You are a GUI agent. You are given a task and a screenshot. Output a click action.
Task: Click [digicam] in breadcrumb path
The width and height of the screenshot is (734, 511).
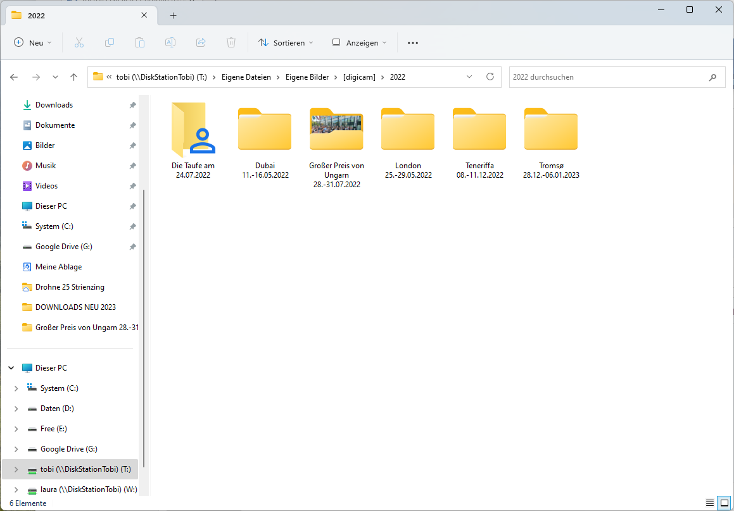tap(359, 77)
